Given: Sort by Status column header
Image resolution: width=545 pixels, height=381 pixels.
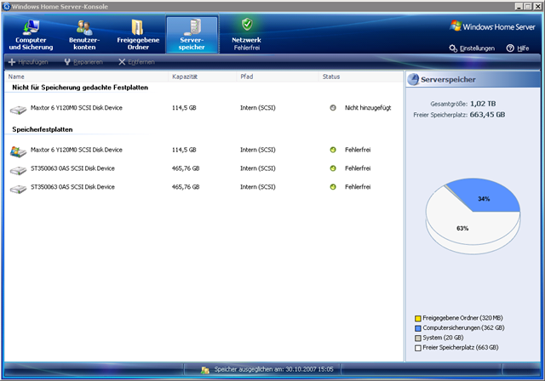Looking at the screenshot, I should [x=361, y=77].
